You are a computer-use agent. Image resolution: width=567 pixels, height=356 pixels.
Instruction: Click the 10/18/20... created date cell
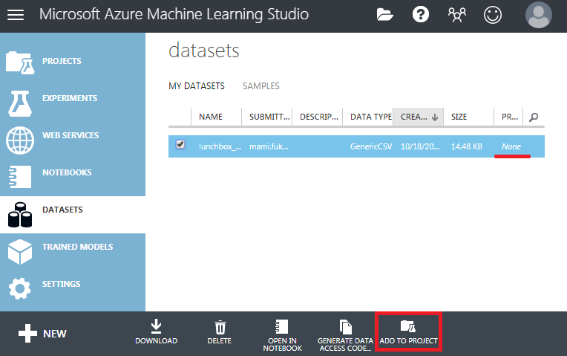click(420, 146)
